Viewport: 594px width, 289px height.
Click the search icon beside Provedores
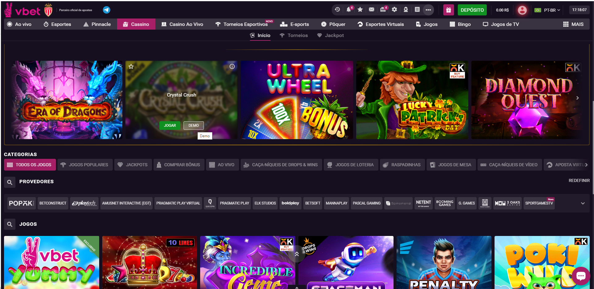tap(10, 182)
